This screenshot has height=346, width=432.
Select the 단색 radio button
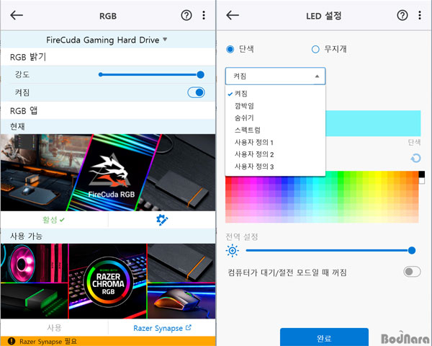[230, 49]
